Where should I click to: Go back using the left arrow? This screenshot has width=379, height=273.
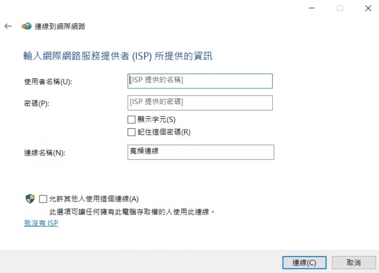[x=8, y=26]
